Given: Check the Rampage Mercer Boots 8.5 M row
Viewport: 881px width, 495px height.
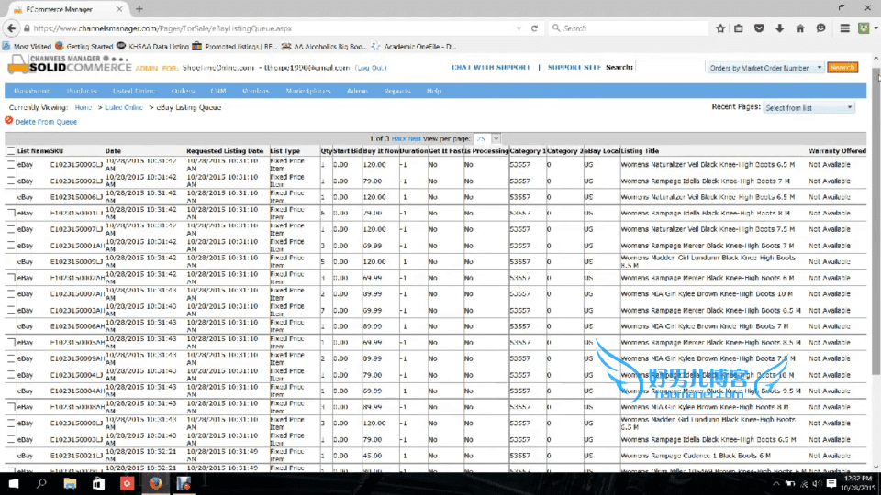Looking at the screenshot, I should [x=11, y=342].
